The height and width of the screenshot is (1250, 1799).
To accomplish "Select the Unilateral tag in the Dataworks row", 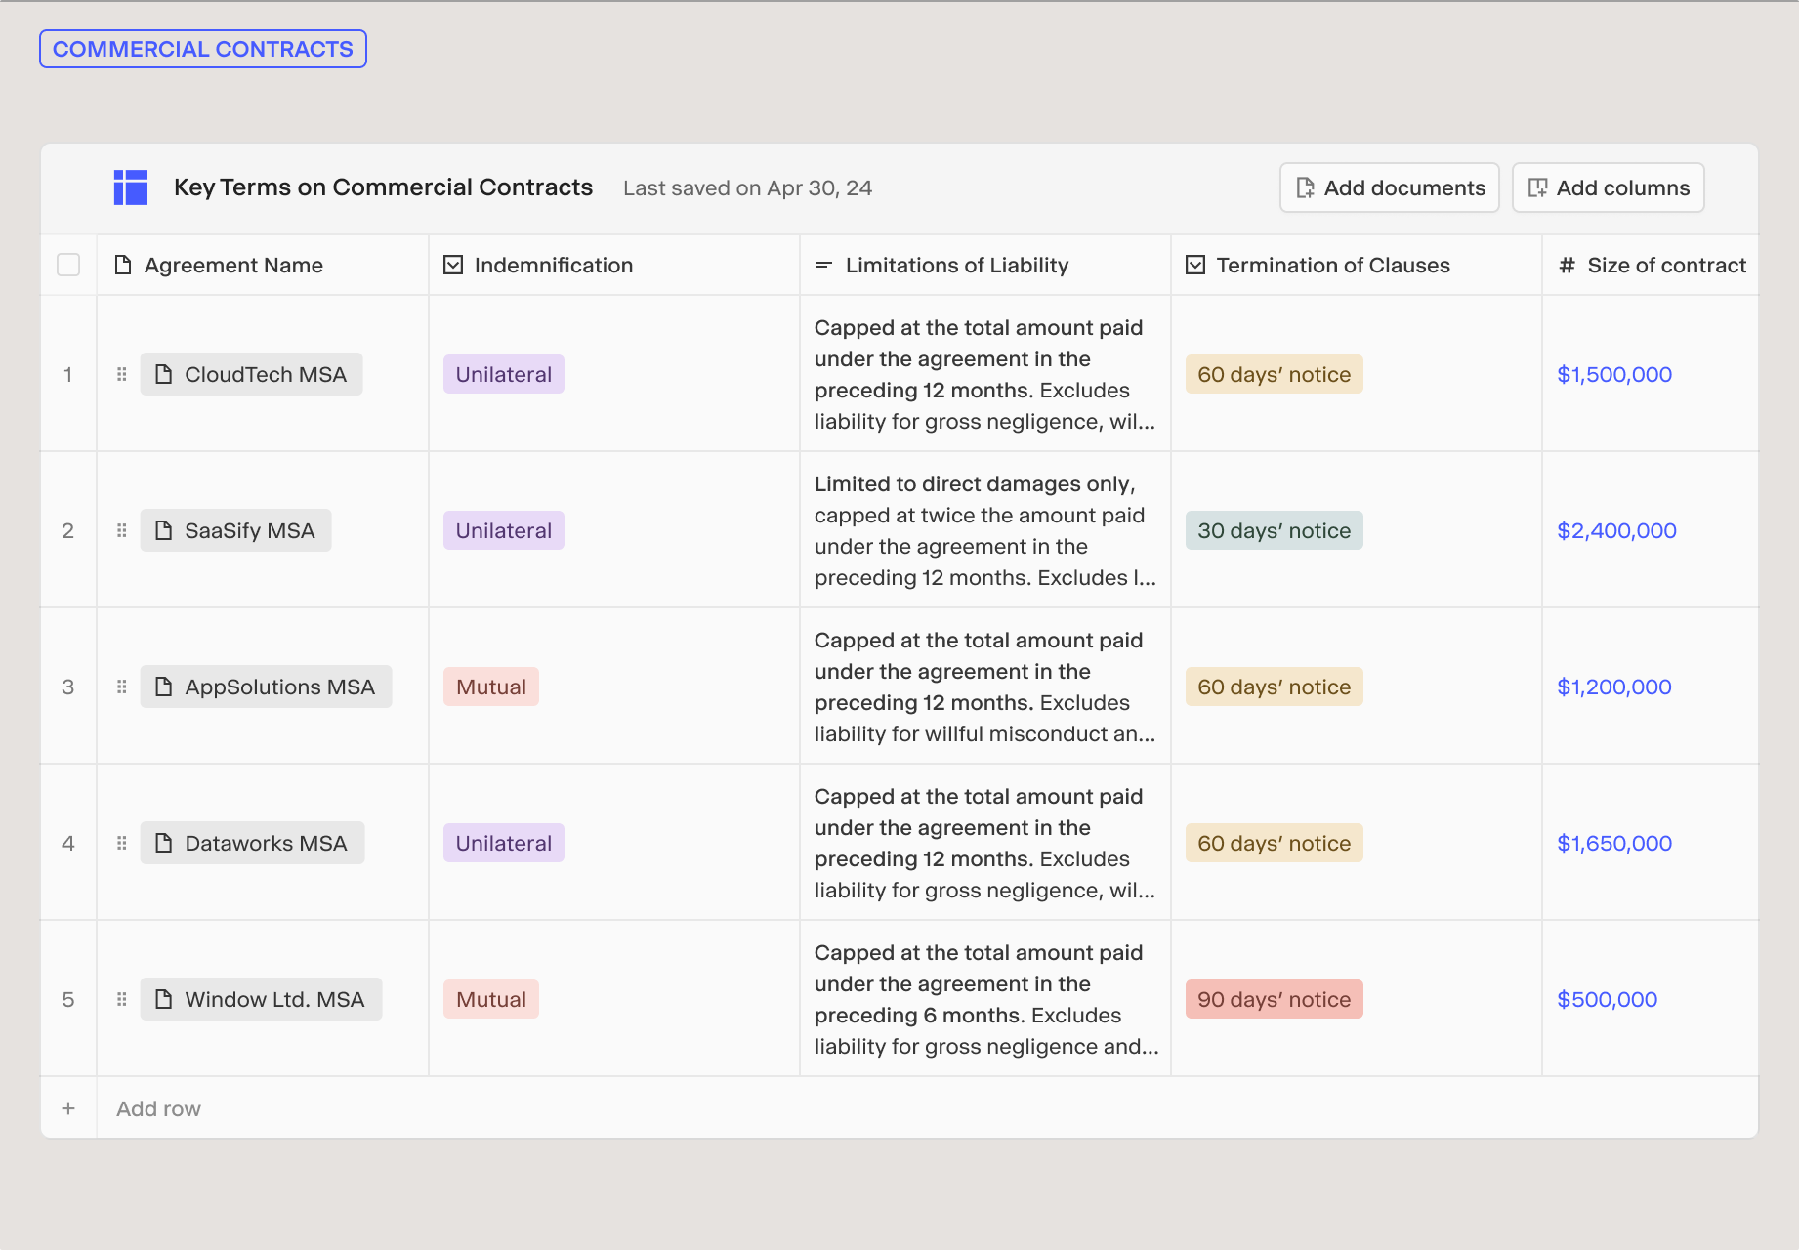I will tap(503, 842).
